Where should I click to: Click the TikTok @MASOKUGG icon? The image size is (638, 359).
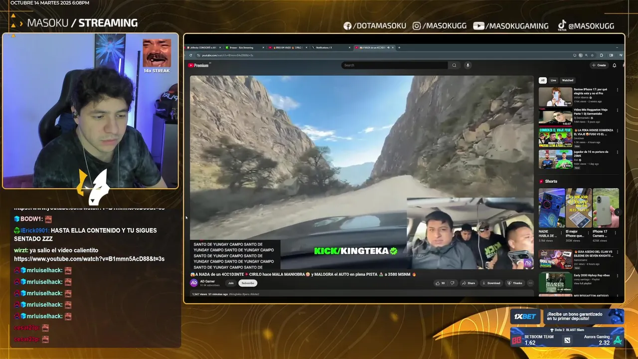[x=562, y=25]
